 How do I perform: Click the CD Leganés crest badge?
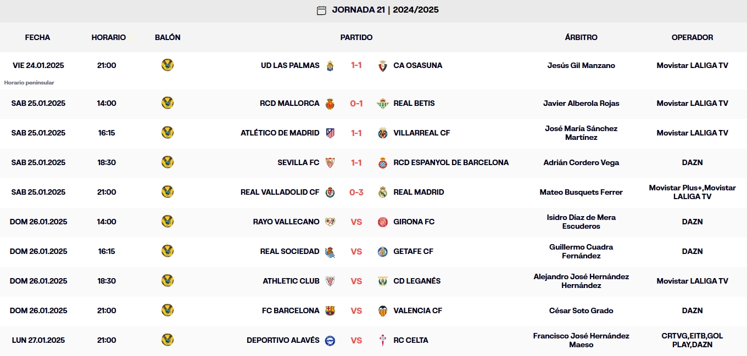(382, 281)
